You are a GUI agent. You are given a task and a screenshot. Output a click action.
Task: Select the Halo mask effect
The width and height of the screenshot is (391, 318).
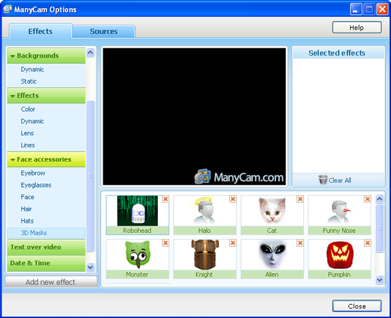pos(205,215)
